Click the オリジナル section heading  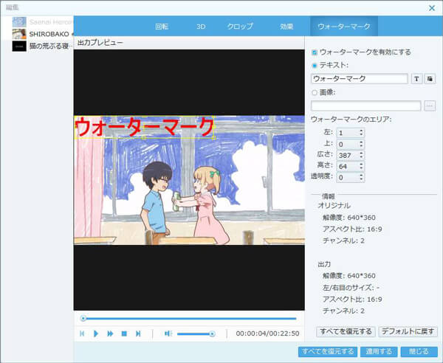coord(334,206)
